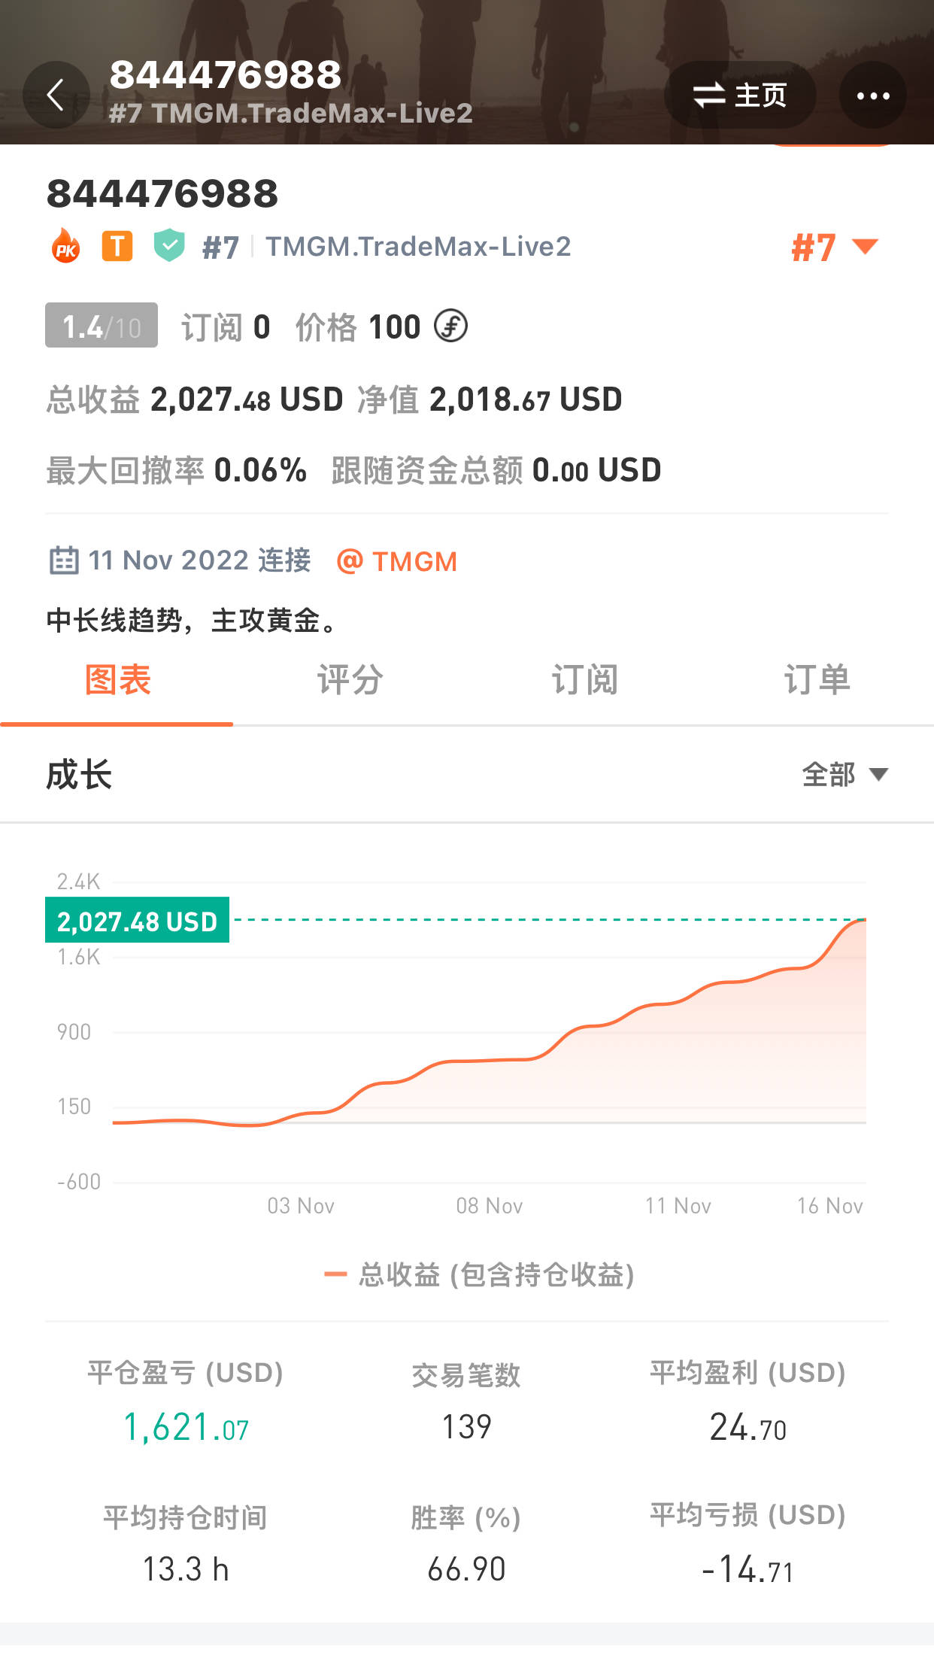
Task: Tap the back arrow icon
Action: [56, 96]
